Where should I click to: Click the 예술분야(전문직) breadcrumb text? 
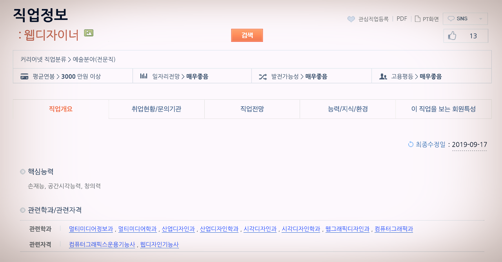click(x=94, y=59)
